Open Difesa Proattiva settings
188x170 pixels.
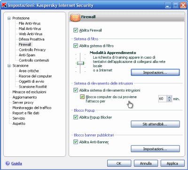(31, 39)
